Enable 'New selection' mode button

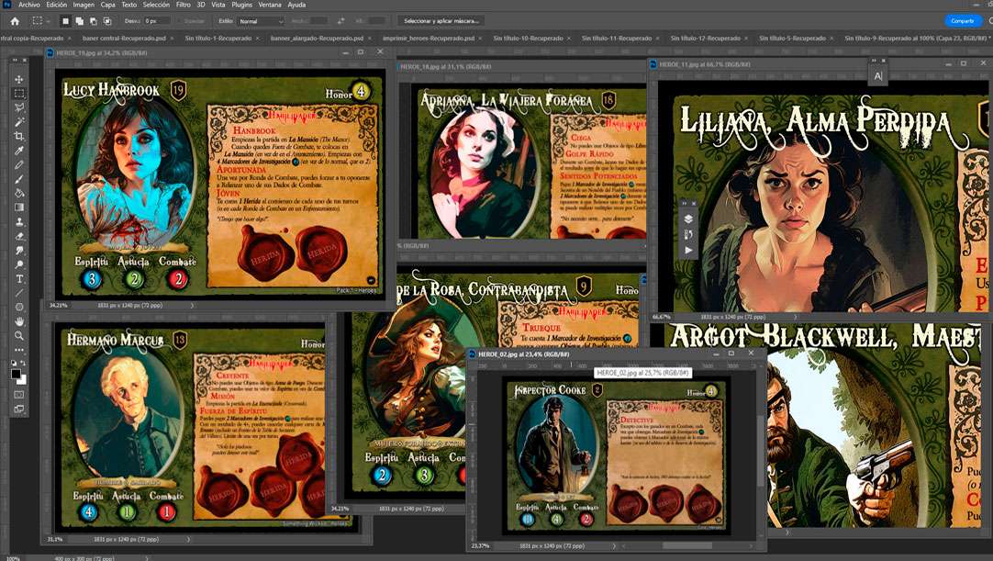point(65,20)
